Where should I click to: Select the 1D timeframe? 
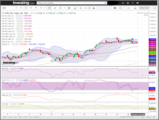tap(31, 8)
